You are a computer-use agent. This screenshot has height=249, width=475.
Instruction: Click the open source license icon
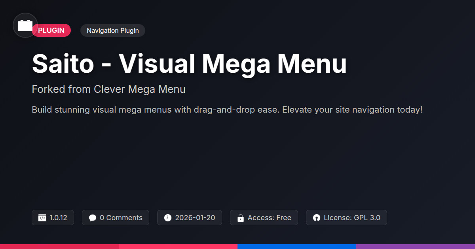[316, 218]
